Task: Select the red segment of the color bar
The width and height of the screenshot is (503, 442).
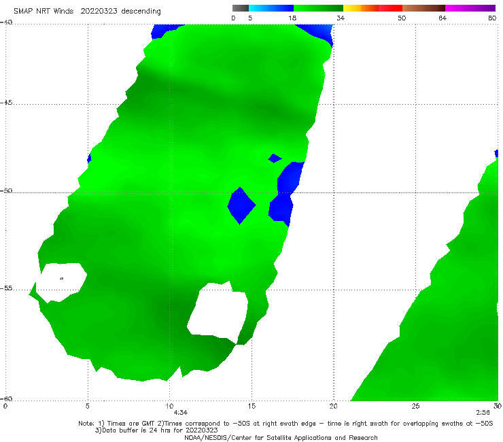Action: (x=390, y=8)
